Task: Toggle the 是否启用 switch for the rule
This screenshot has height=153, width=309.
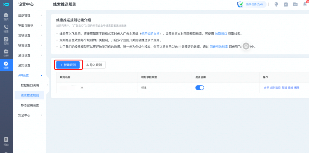Action: point(200,88)
